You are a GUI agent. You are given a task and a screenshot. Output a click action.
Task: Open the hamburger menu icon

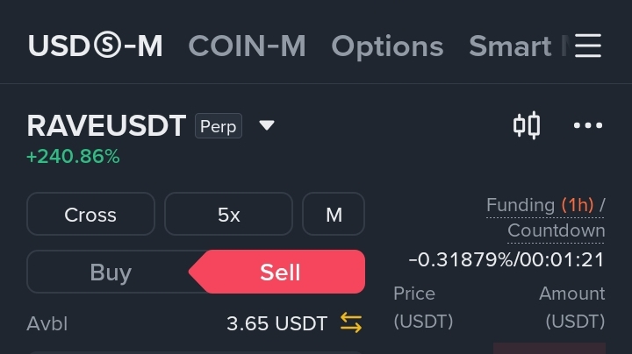point(588,46)
